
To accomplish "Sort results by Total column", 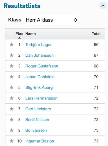I will 96,34.
